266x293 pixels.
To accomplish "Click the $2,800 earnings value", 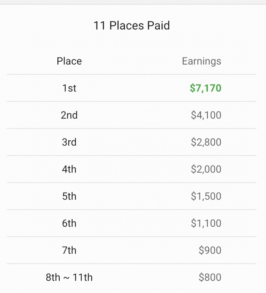I will click(206, 142).
